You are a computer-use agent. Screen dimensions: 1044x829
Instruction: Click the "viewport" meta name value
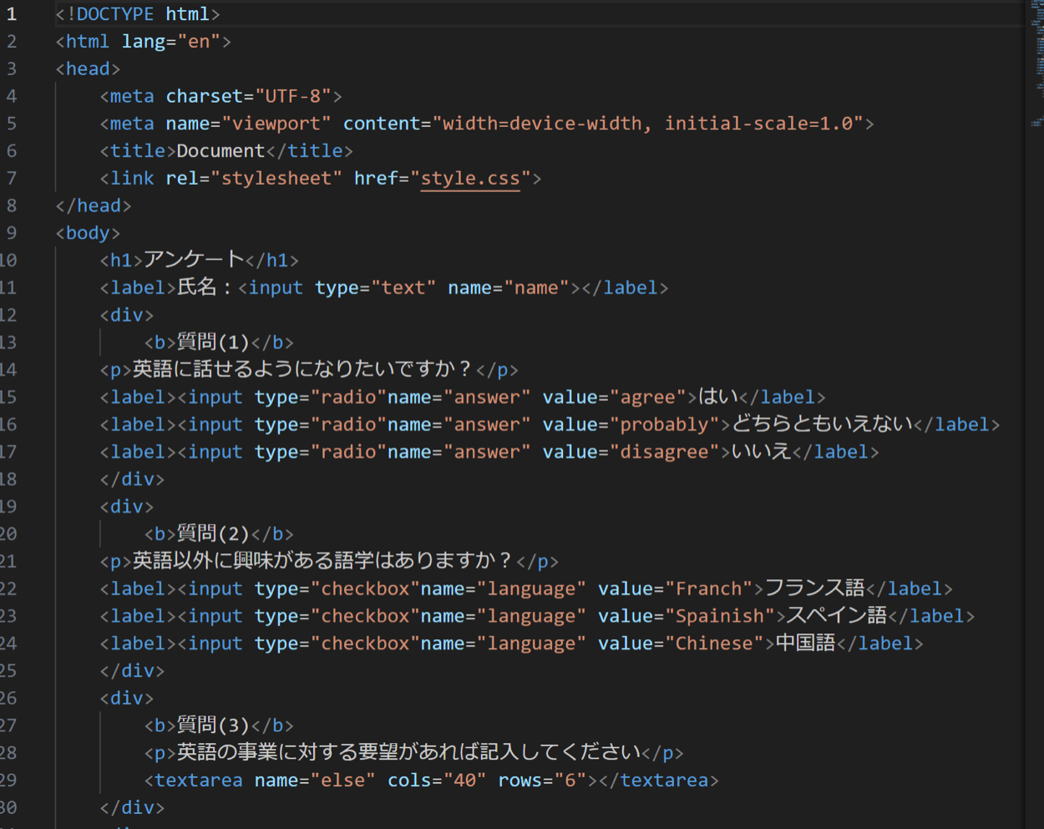[276, 124]
